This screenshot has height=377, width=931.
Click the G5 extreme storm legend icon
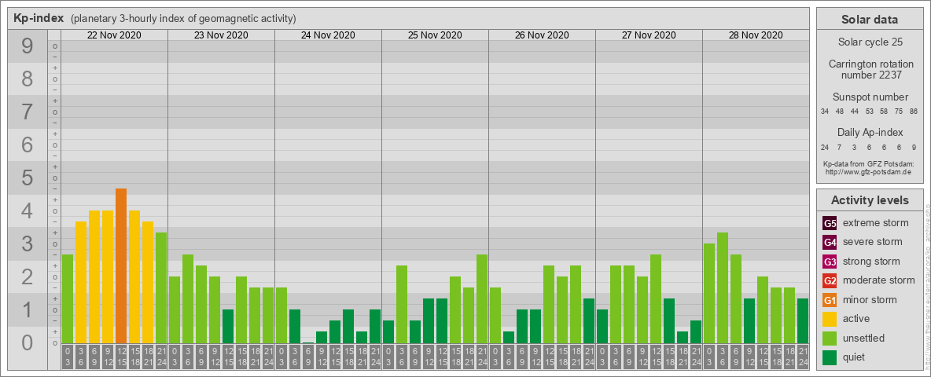(830, 224)
